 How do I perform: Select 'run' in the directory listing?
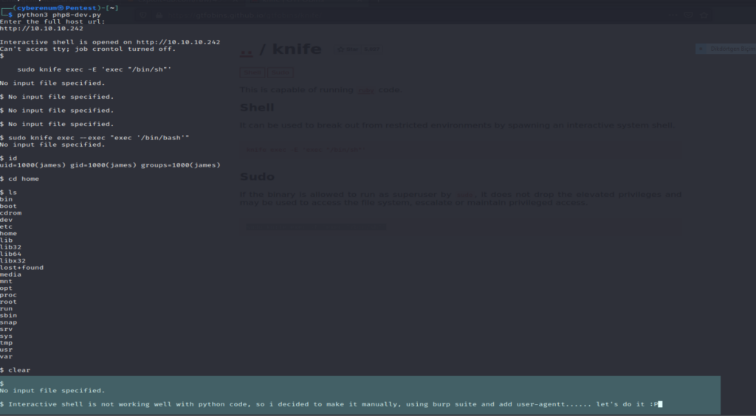[x=6, y=308]
